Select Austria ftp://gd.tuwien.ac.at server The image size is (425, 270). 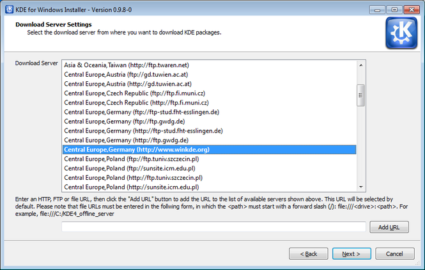[209, 74]
